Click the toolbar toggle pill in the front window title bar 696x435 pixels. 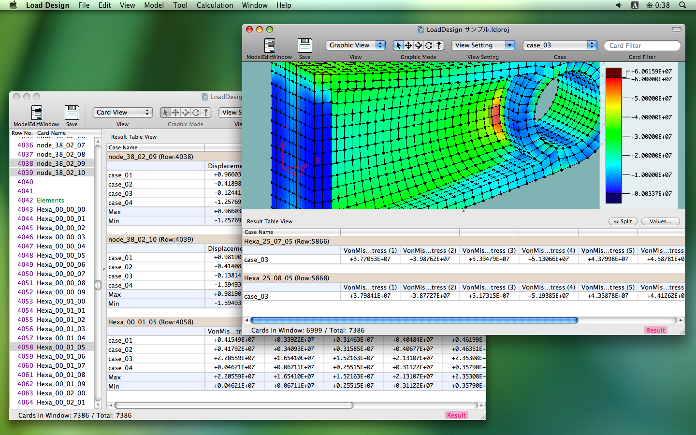coord(677,29)
